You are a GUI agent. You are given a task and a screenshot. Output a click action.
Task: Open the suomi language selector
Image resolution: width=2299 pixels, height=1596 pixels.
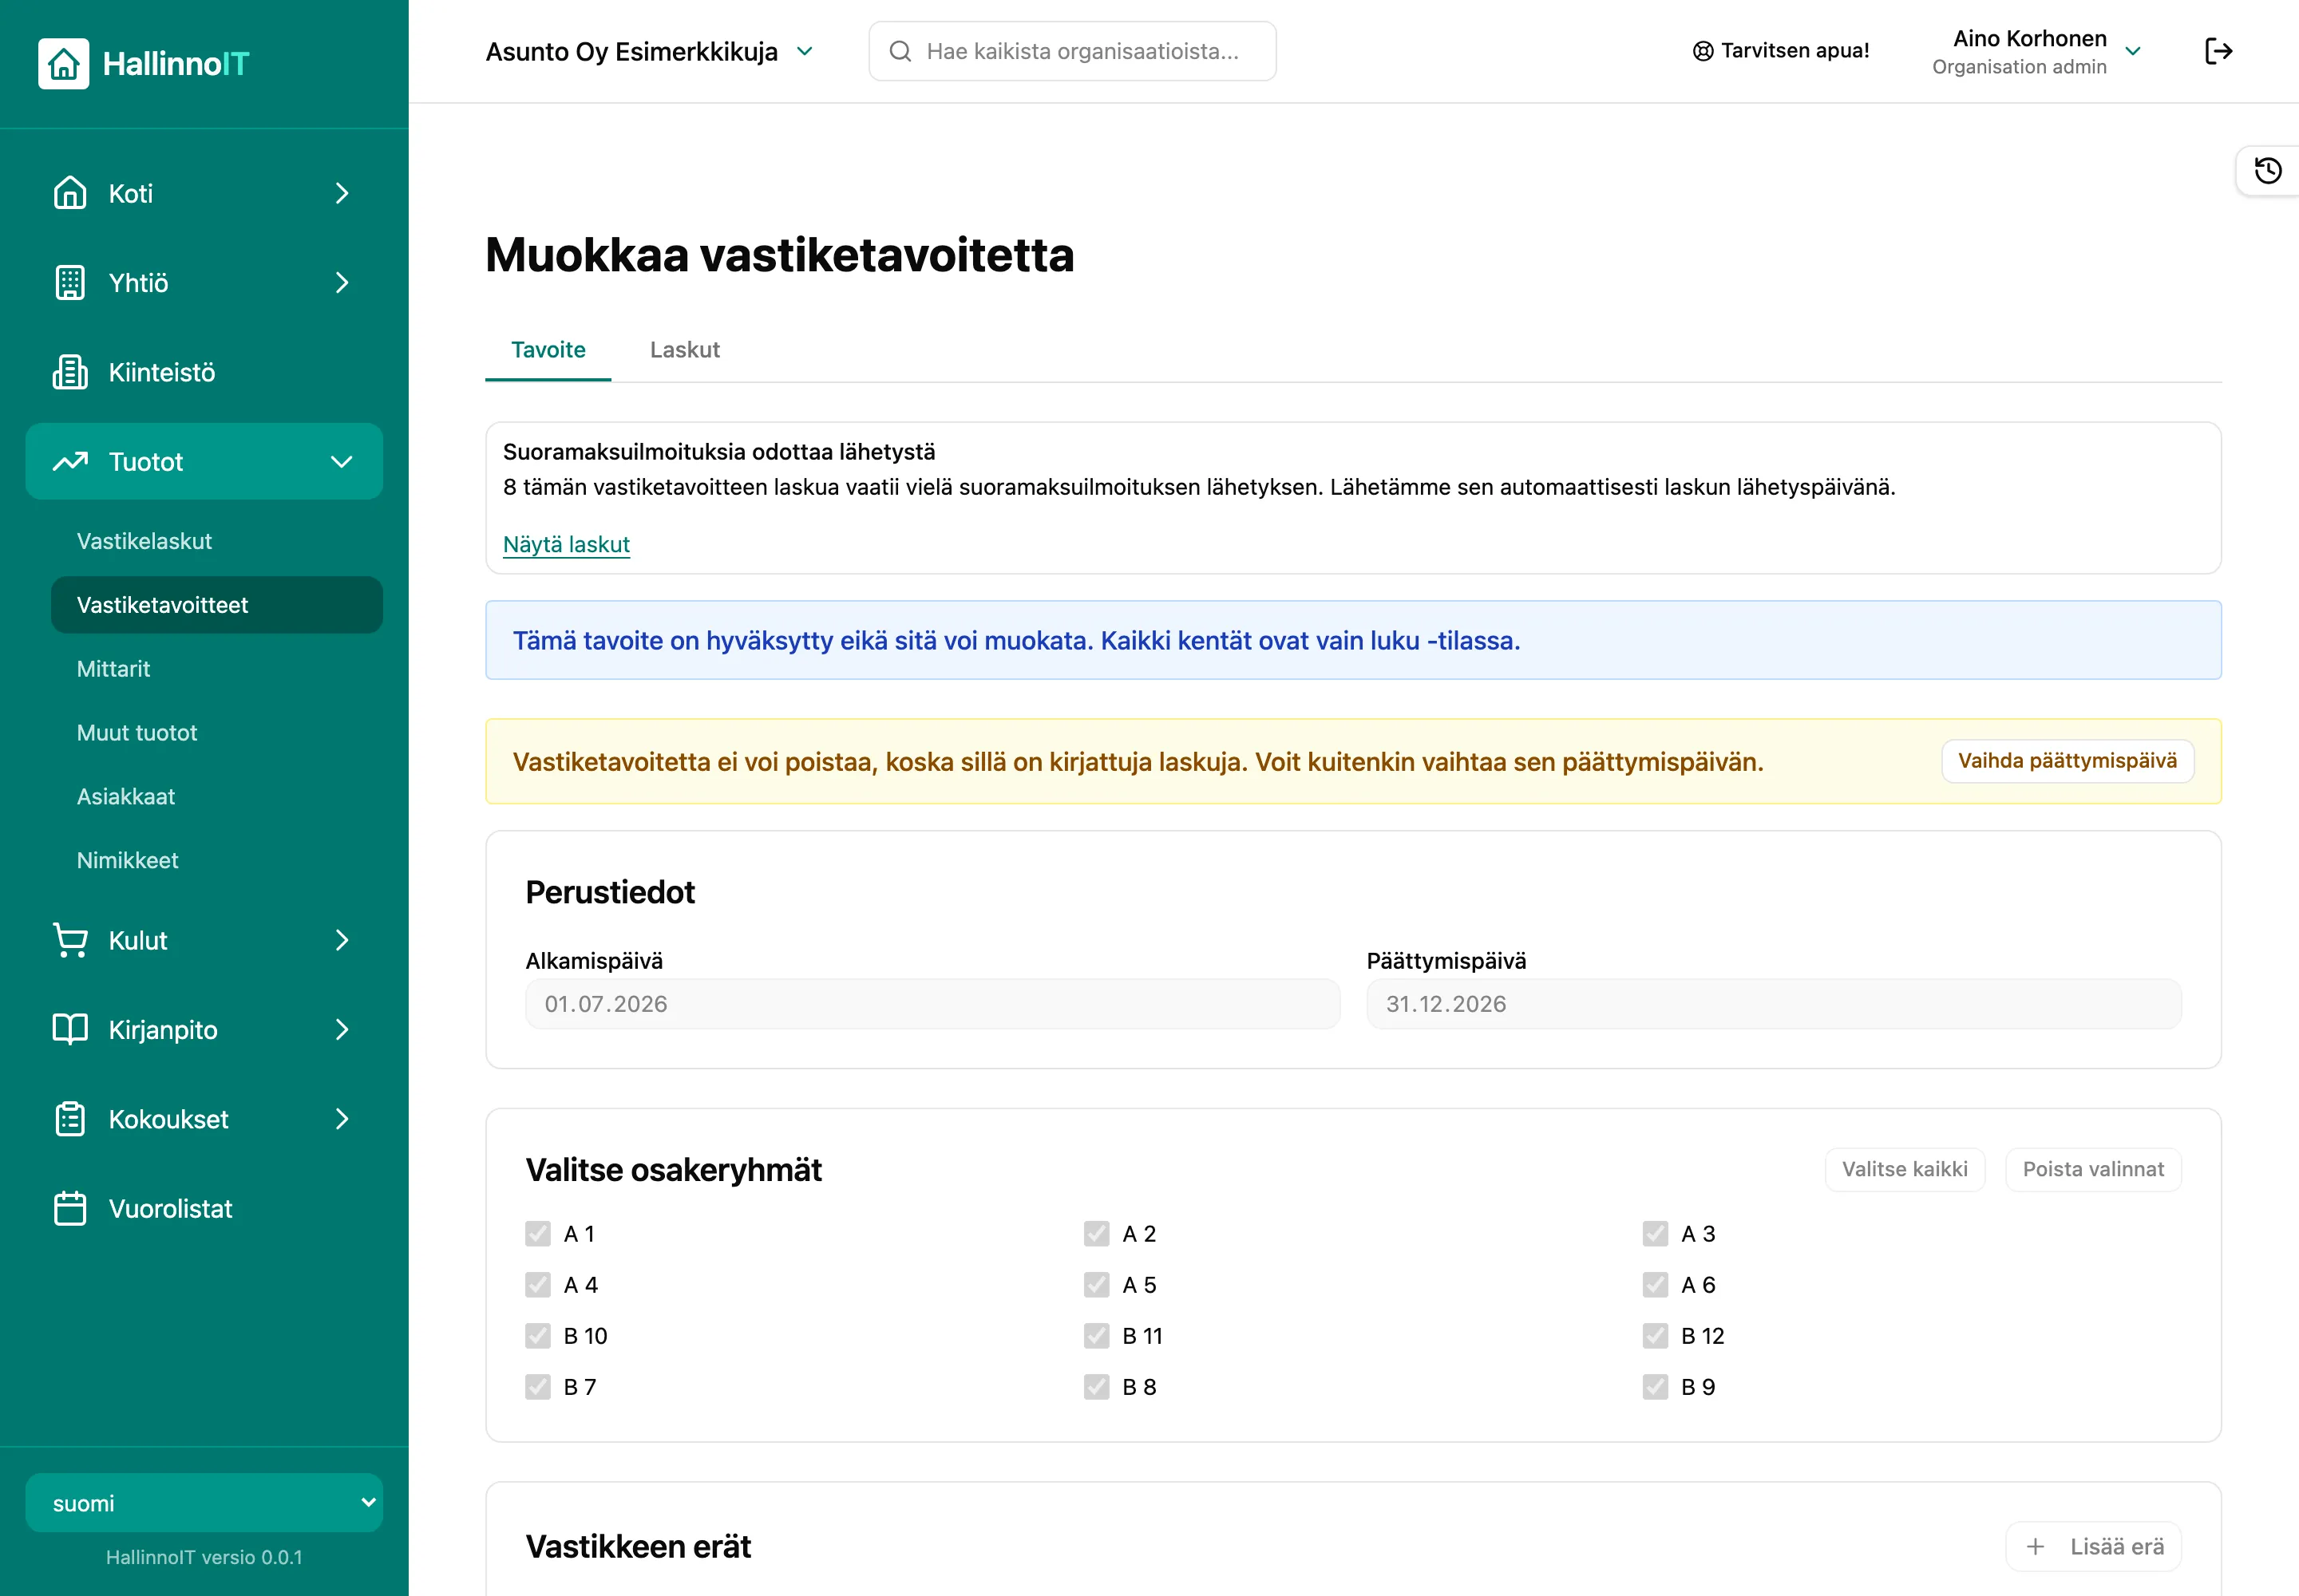pyautogui.click(x=204, y=1503)
